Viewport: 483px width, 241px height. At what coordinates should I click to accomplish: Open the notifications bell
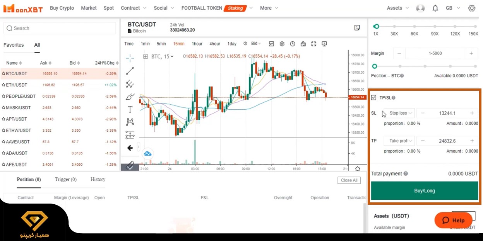435,8
